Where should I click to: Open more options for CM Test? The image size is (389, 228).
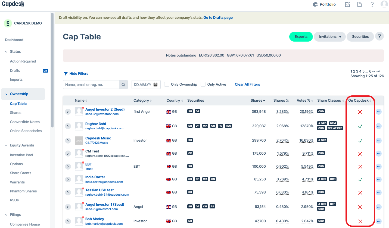click(x=379, y=154)
